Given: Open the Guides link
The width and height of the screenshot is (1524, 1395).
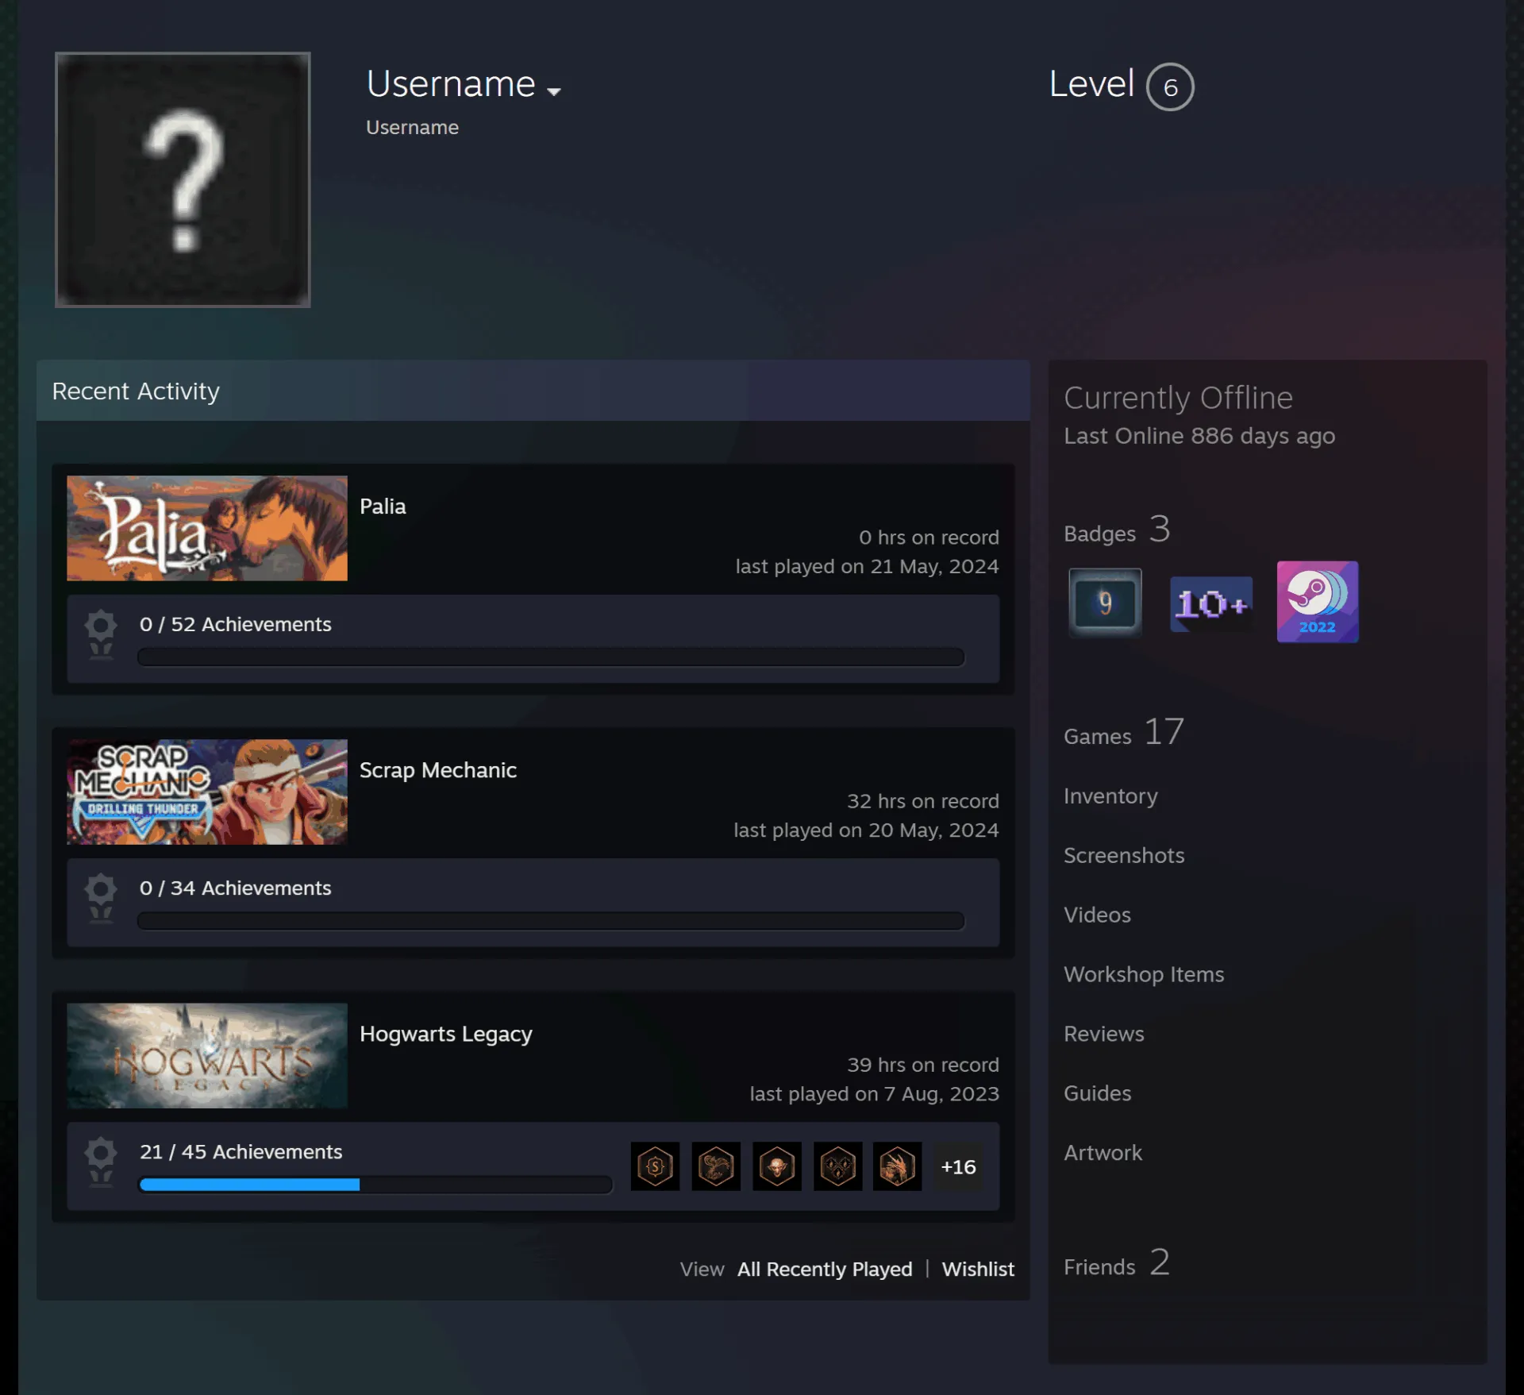Looking at the screenshot, I should [1097, 1093].
